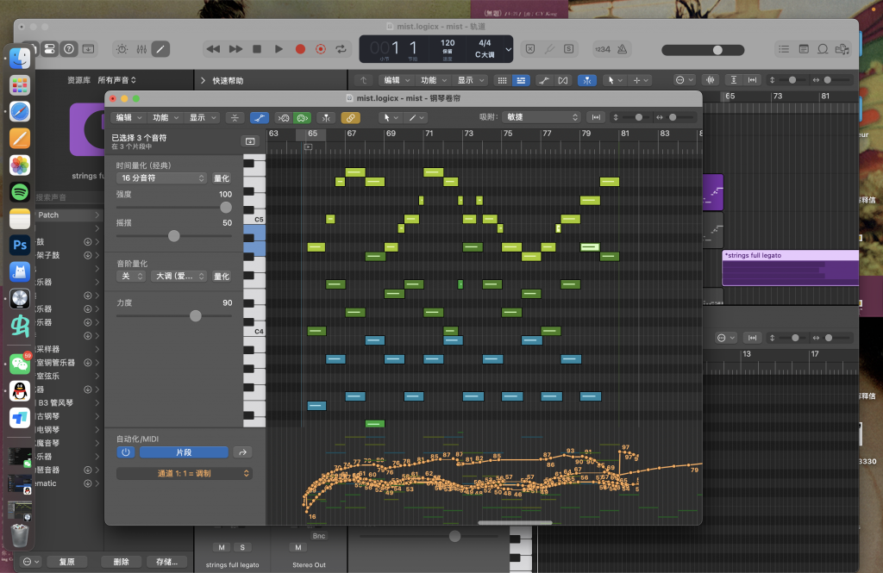Open the piano roll 编辑 menu
The height and width of the screenshot is (573, 883).
coord(128,117)
